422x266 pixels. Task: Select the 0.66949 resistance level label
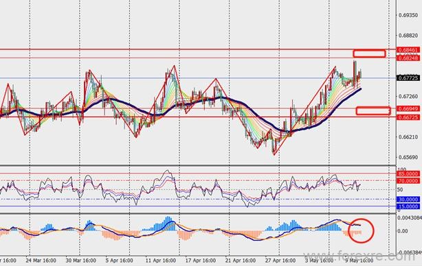(x=408, y=109)
